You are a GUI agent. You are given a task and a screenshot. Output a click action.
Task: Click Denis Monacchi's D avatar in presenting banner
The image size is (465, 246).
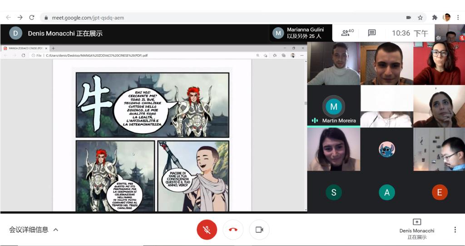click(15, 33)
